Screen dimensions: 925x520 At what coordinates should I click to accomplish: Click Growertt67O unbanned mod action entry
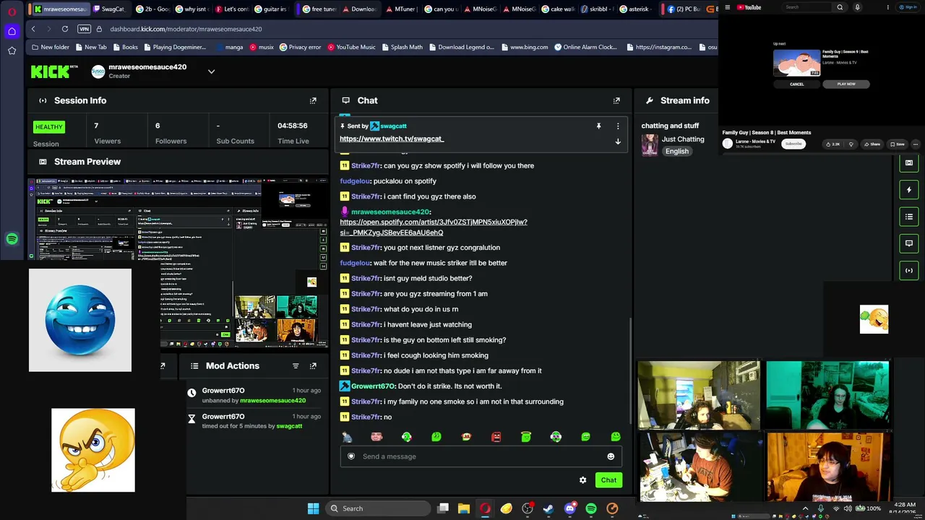point(254,395)
